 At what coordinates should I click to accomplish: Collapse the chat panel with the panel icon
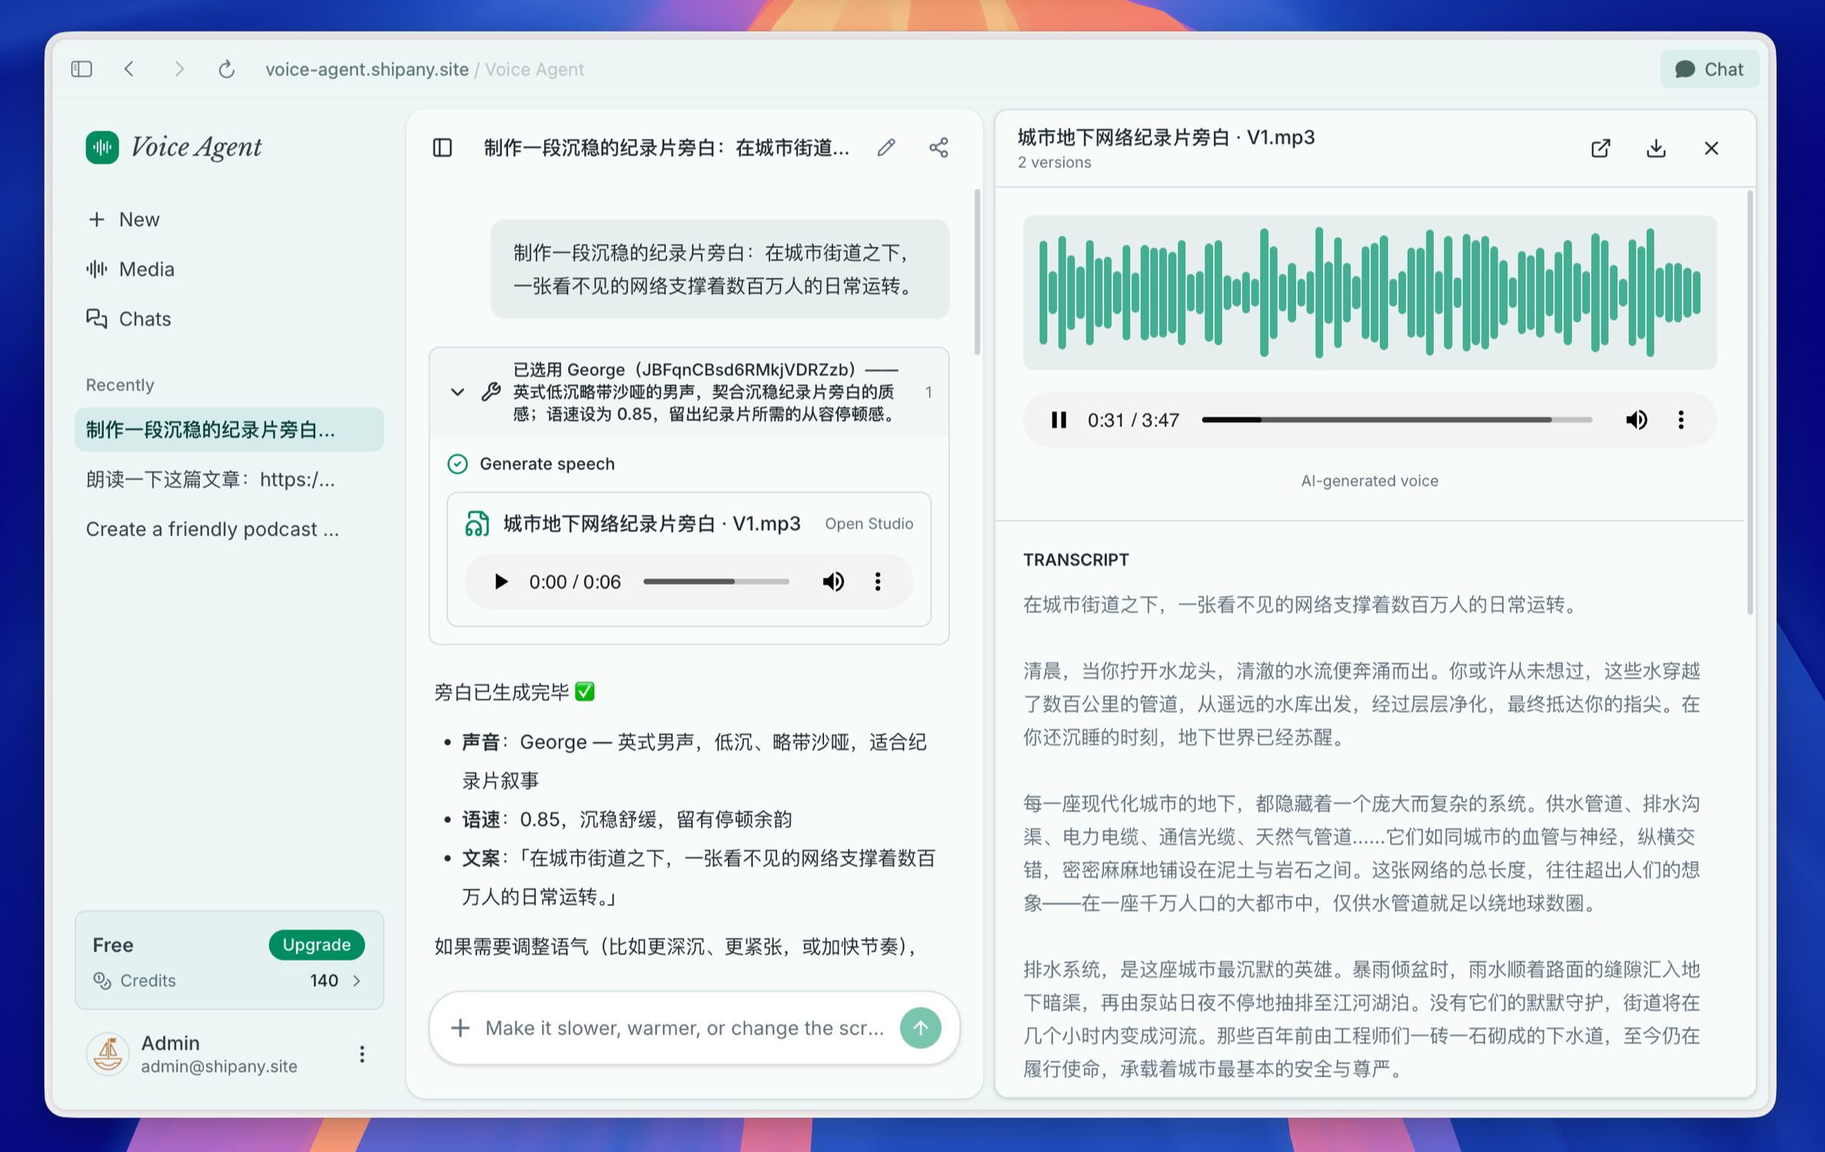(443, 148)
